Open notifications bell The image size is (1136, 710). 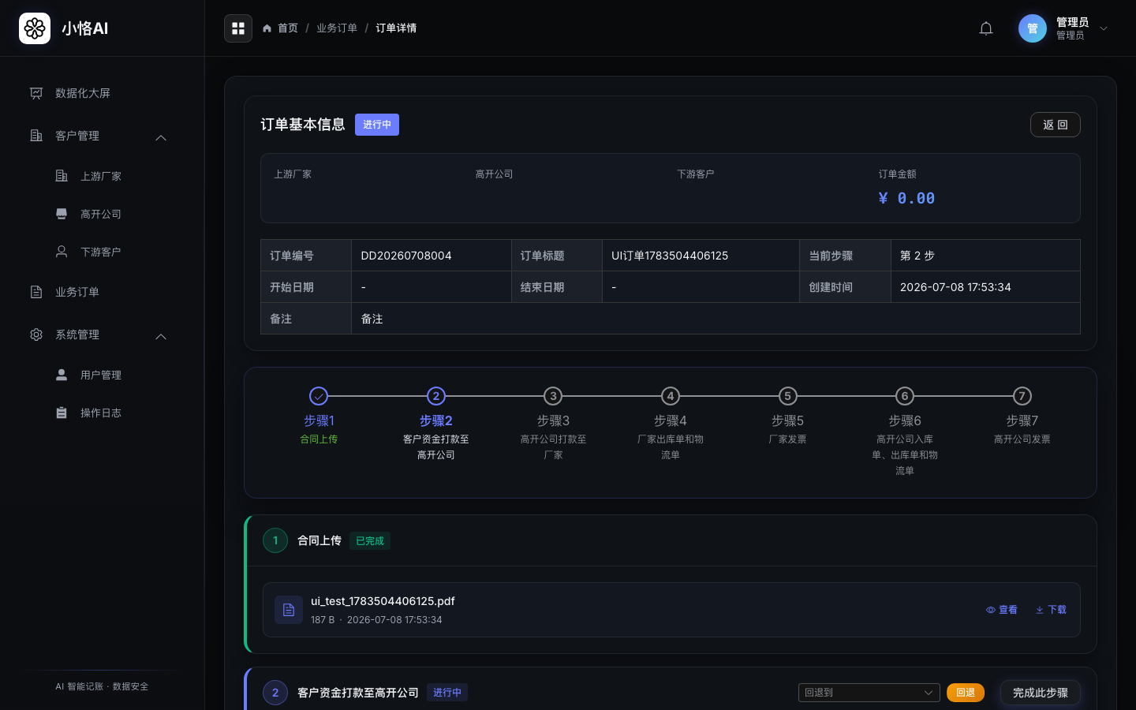pyautogui.click(x=986, y=28)
